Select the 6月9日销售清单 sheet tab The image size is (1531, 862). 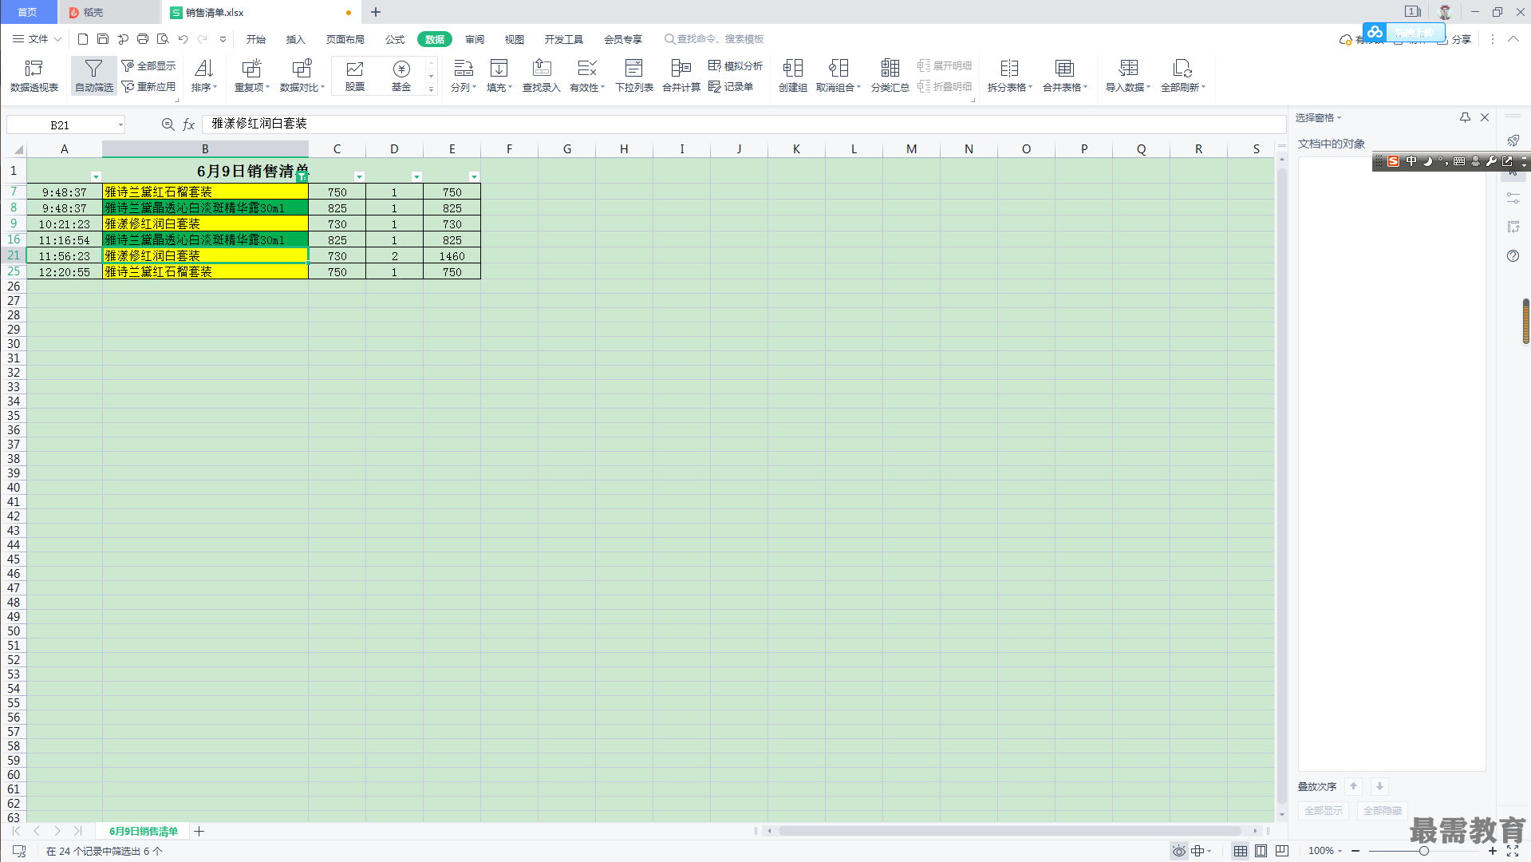(144, 831)
